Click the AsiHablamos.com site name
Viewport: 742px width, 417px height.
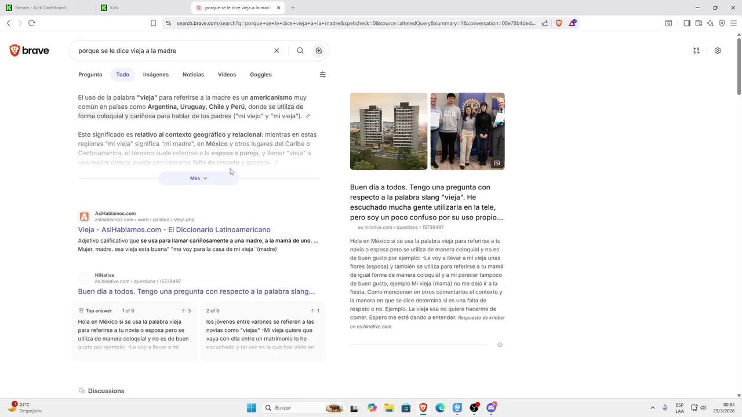(115, 214)
